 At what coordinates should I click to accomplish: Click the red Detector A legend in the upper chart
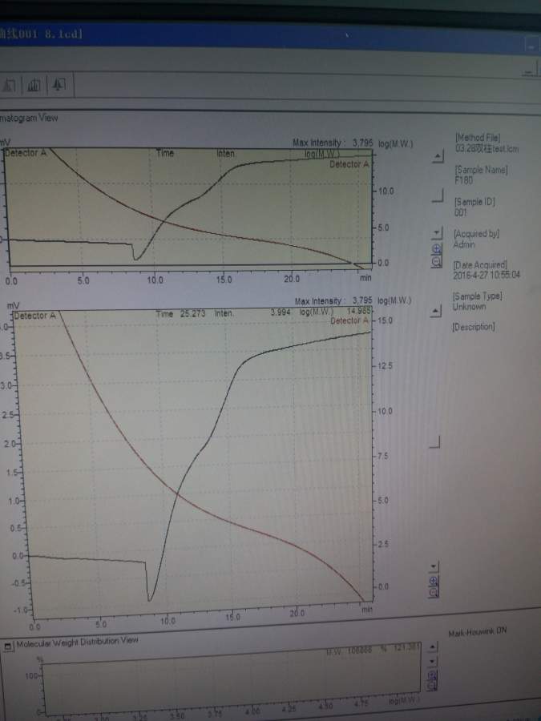[349, 164]
